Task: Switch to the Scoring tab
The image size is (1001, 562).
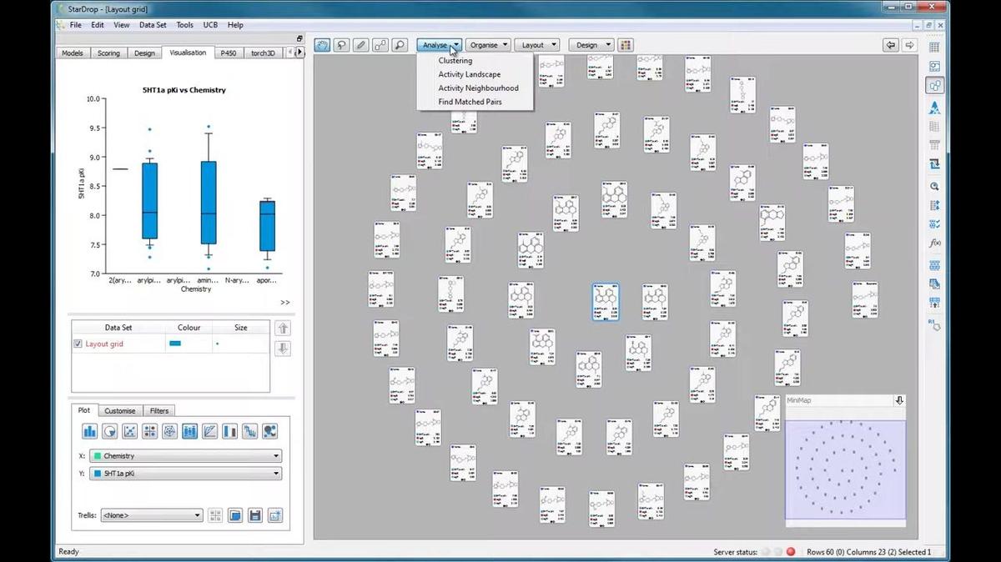Action: click(x=108, y=53)
